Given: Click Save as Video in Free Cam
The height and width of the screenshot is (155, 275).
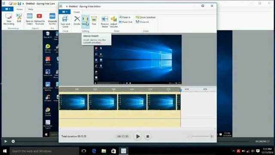Looking at the screenshot, I should (x=30, y=19).
